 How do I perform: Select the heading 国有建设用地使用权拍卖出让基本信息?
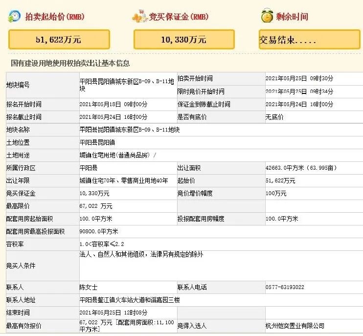(x=70, y=63)
